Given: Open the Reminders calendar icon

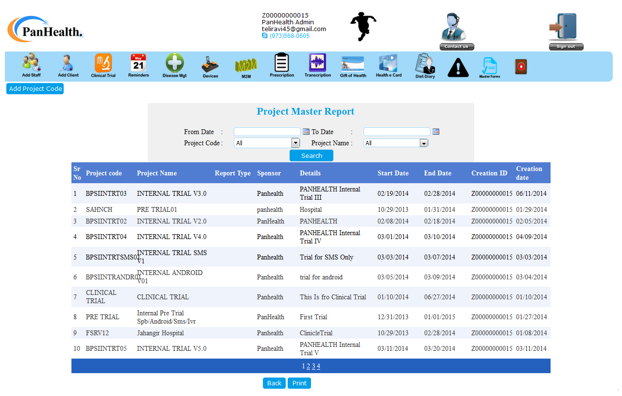Looking at the screenshot, I should pos(138,65).
